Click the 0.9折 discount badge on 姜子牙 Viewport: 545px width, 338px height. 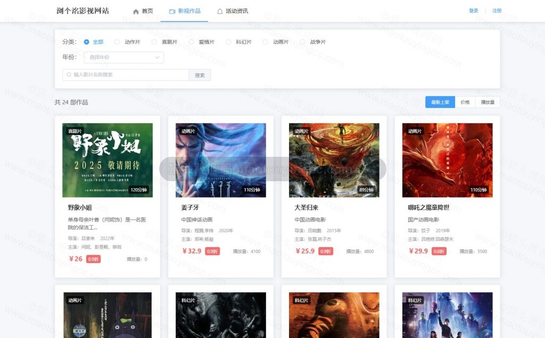(x=212, y=251)
